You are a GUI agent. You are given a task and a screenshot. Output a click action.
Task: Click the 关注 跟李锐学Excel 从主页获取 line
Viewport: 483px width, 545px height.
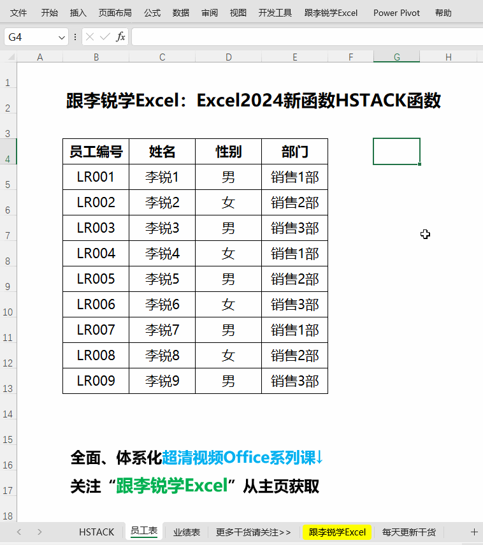[194, 486]
